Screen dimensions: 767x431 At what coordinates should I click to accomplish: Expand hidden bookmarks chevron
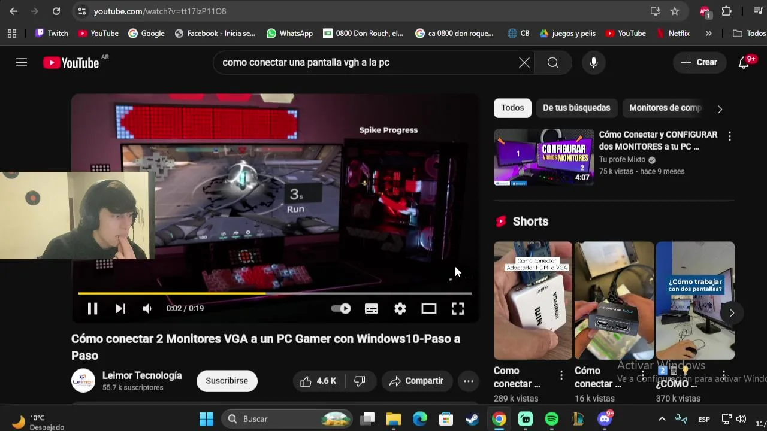click(x=708, y=34)
